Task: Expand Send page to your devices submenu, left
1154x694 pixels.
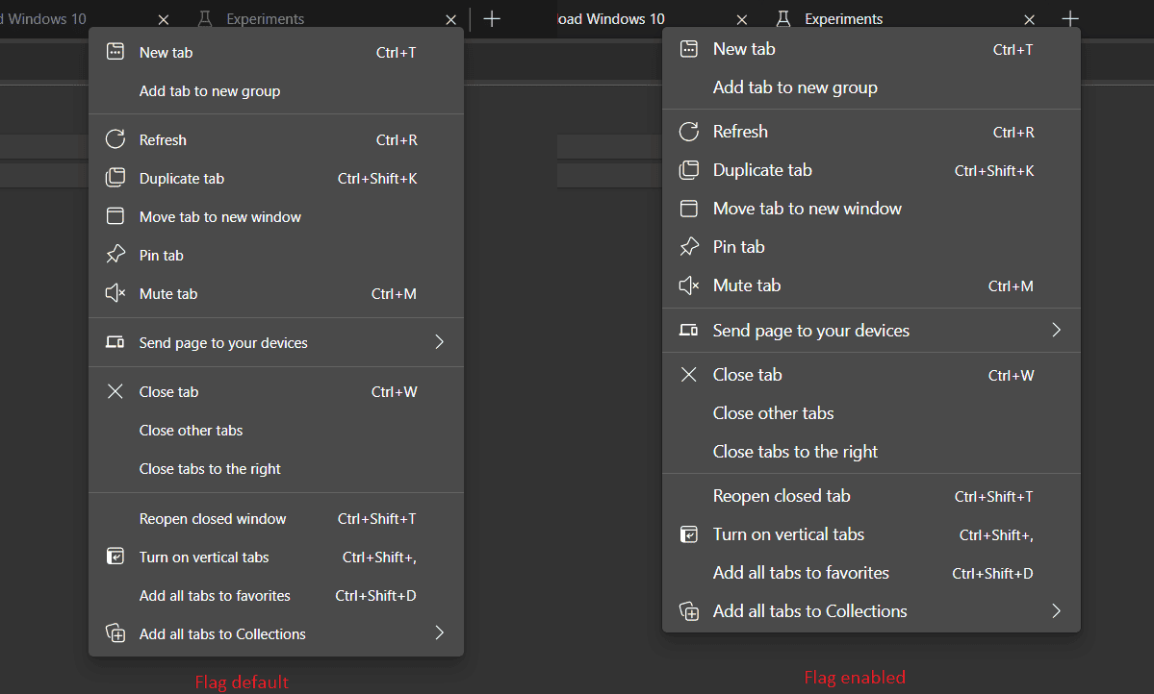Action: coord(440,342)
